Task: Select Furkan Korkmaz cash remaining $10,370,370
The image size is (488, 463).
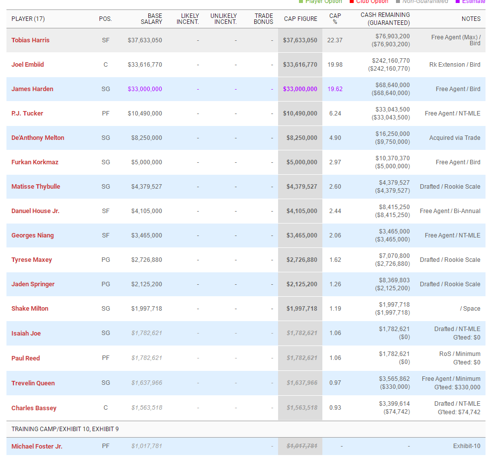Action: (392, 158)
